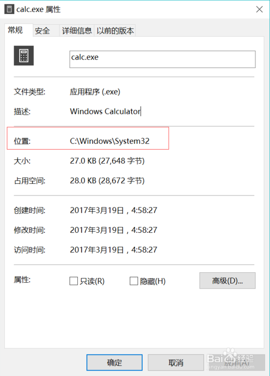Click the 取消 button
The height and width of the screenshot is (376, 270).
click(176, 362)
